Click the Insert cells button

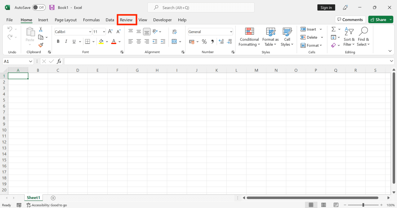coord(311,29)
